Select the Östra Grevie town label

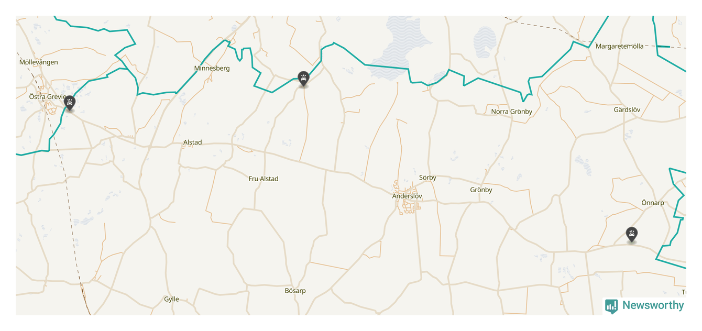coord(47,97)
